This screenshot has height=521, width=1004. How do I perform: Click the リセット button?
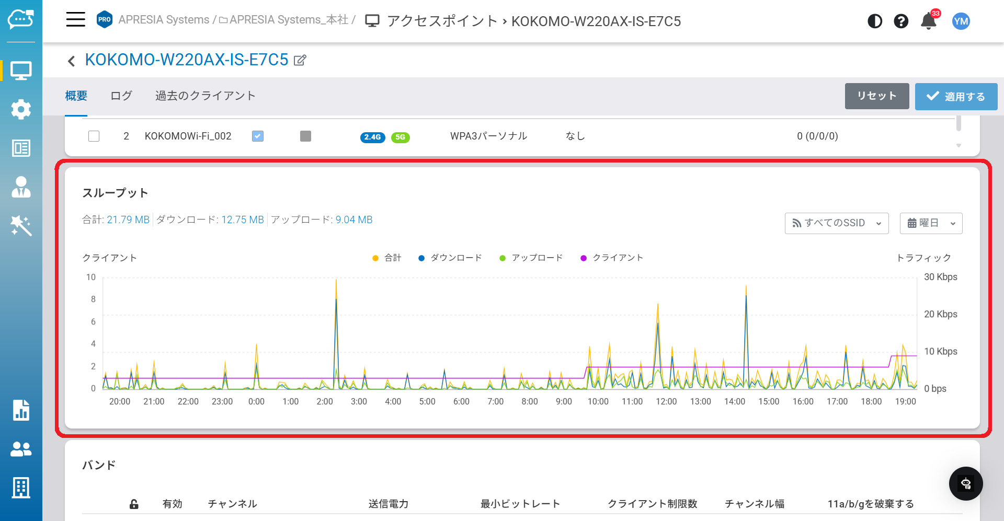pos(876,96)
